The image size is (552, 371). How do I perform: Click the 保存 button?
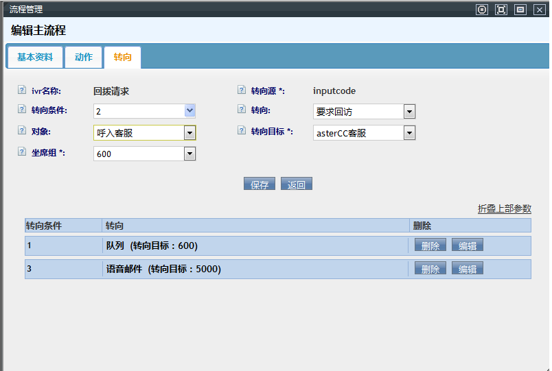tap(260, 184)
